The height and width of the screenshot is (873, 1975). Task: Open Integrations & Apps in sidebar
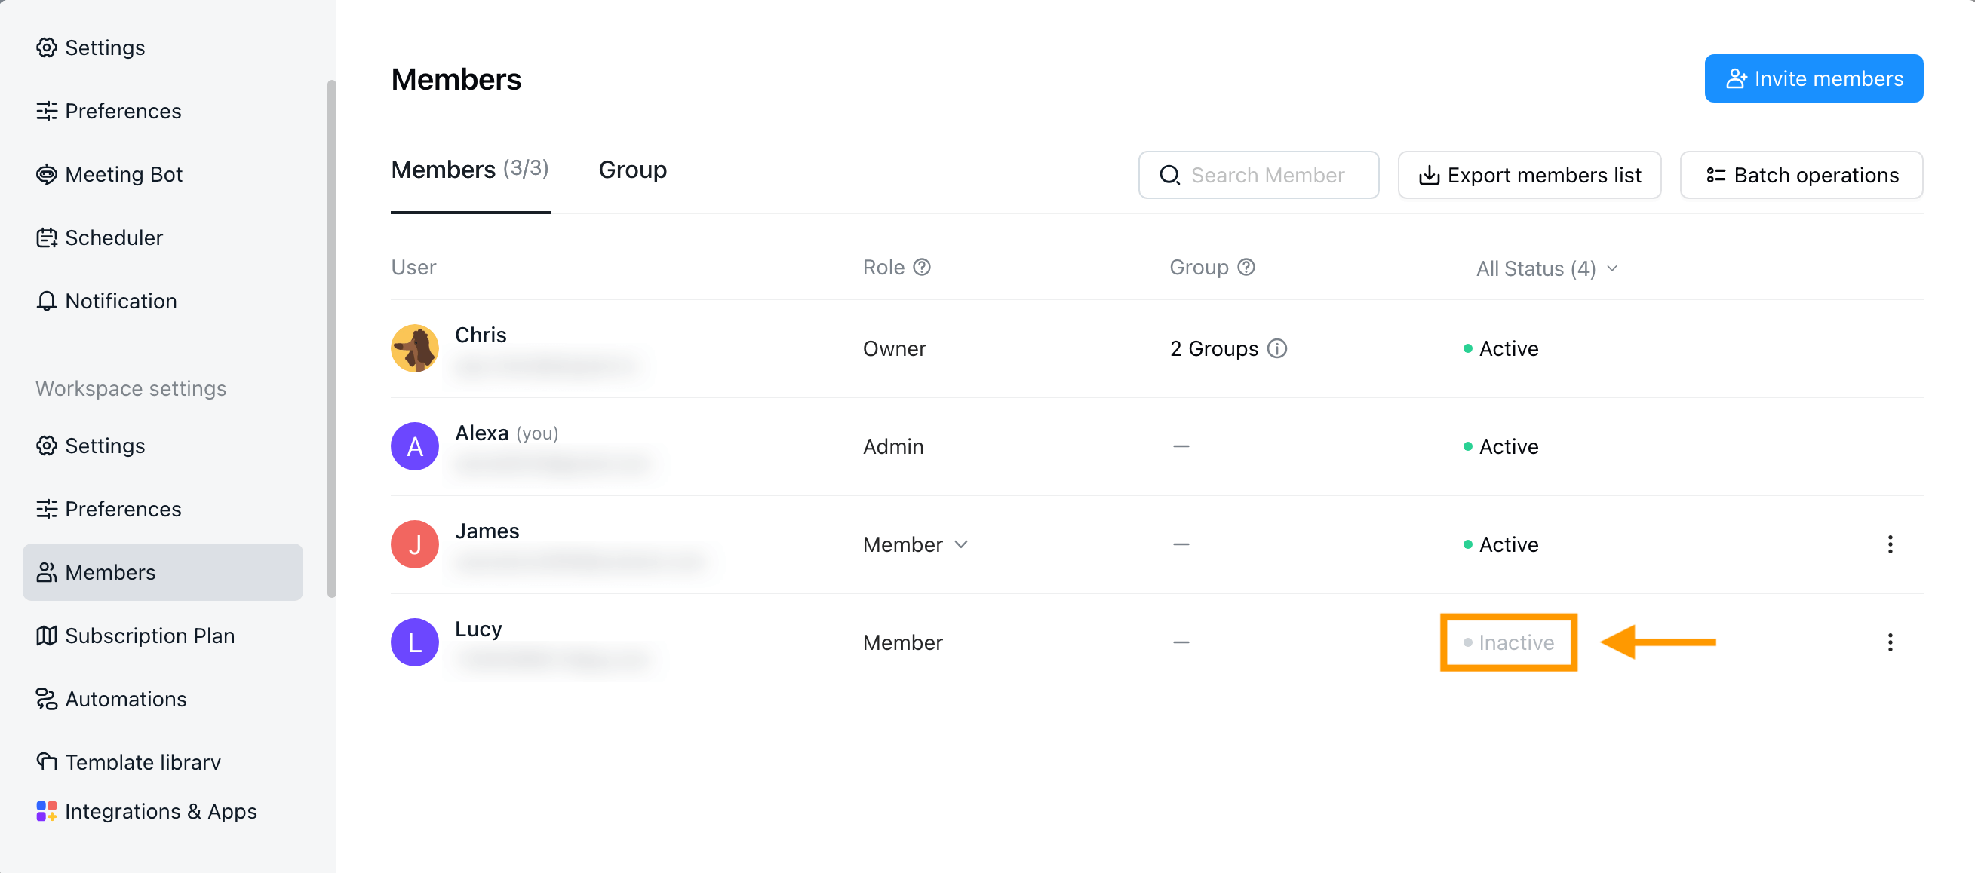(x=159, y=811)
